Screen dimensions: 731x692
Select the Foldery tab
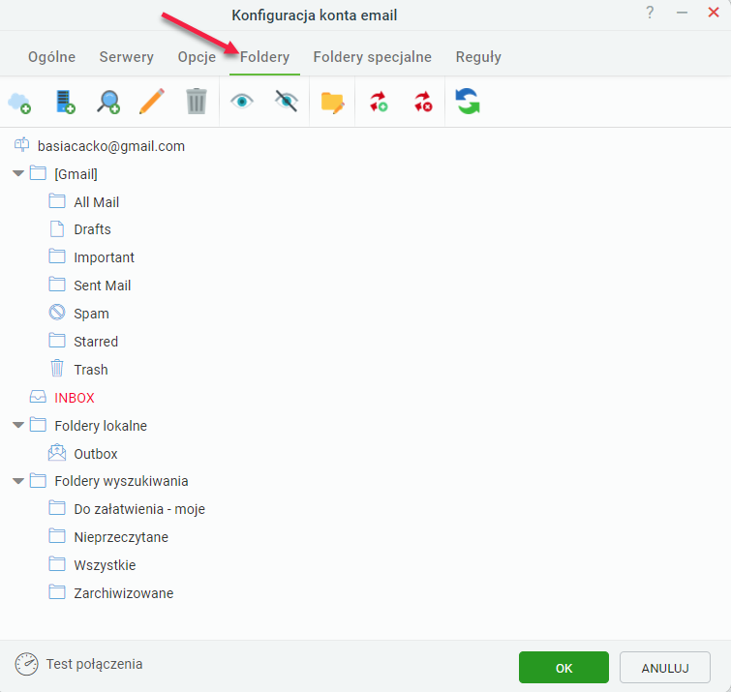(x=264, y=57)
